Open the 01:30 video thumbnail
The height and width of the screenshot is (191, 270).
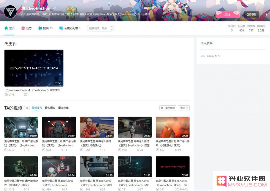97,167
